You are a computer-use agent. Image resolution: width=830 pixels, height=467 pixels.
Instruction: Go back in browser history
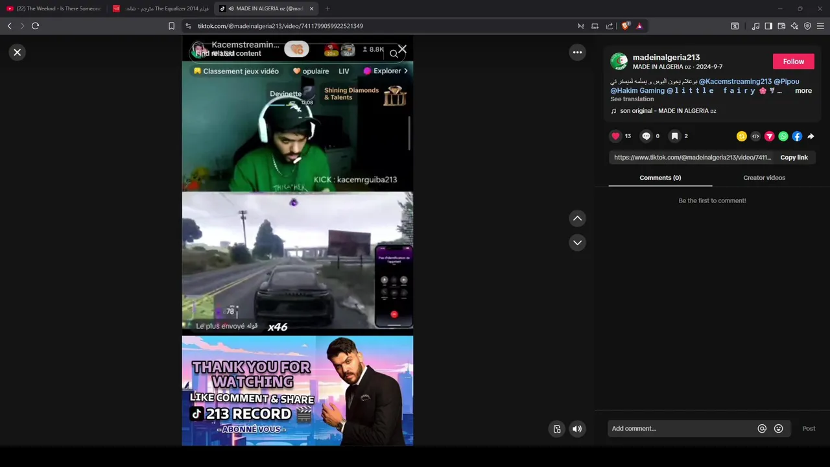[x=9, y=26]
